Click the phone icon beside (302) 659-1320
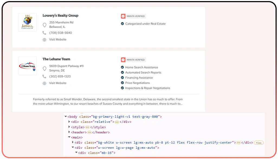 coord(44,77)
